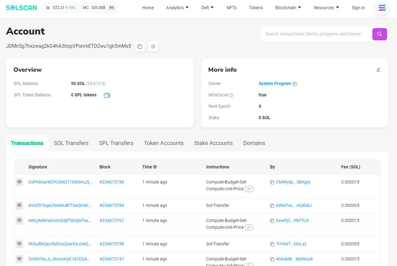Image resolution: width=397 pixels, height=266 pixels.
Task: Show the account QR code
Action: 153,46
